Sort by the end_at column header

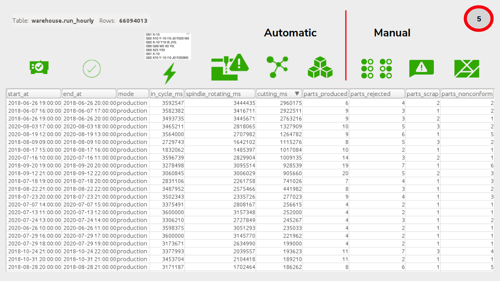click(x=89, y=94)
